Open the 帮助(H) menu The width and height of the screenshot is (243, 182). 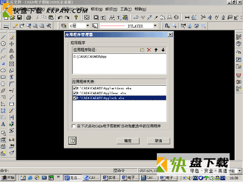pos(140,9)
